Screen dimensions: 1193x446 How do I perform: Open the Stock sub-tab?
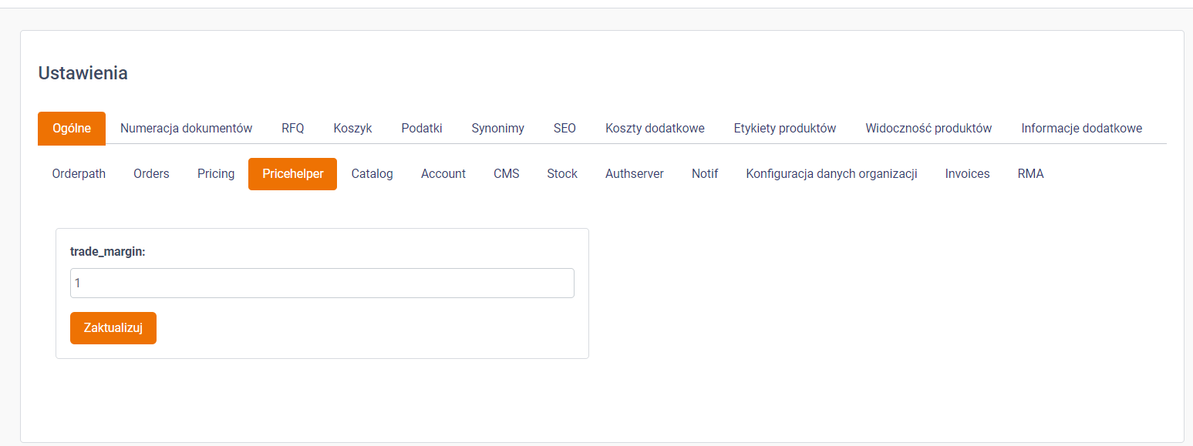click(562, 174)
